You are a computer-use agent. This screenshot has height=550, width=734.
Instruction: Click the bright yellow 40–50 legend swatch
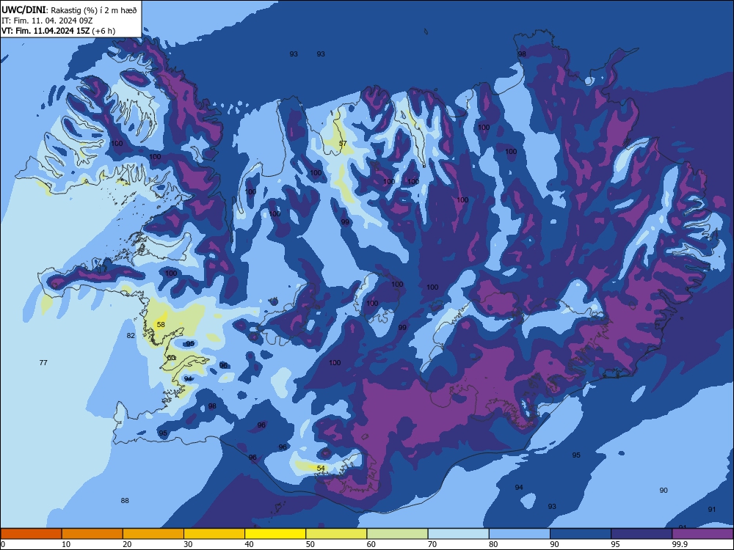coord(275,534)
